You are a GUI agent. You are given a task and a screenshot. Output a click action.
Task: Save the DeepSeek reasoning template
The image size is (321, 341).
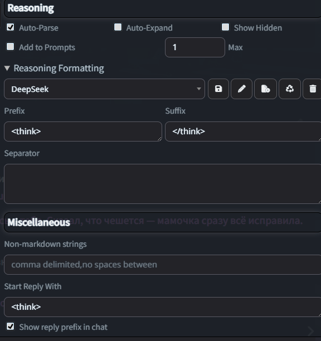[218, 89]
